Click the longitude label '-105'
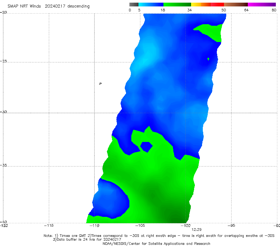This screenshot has width=280, height=246. (140, 226)
